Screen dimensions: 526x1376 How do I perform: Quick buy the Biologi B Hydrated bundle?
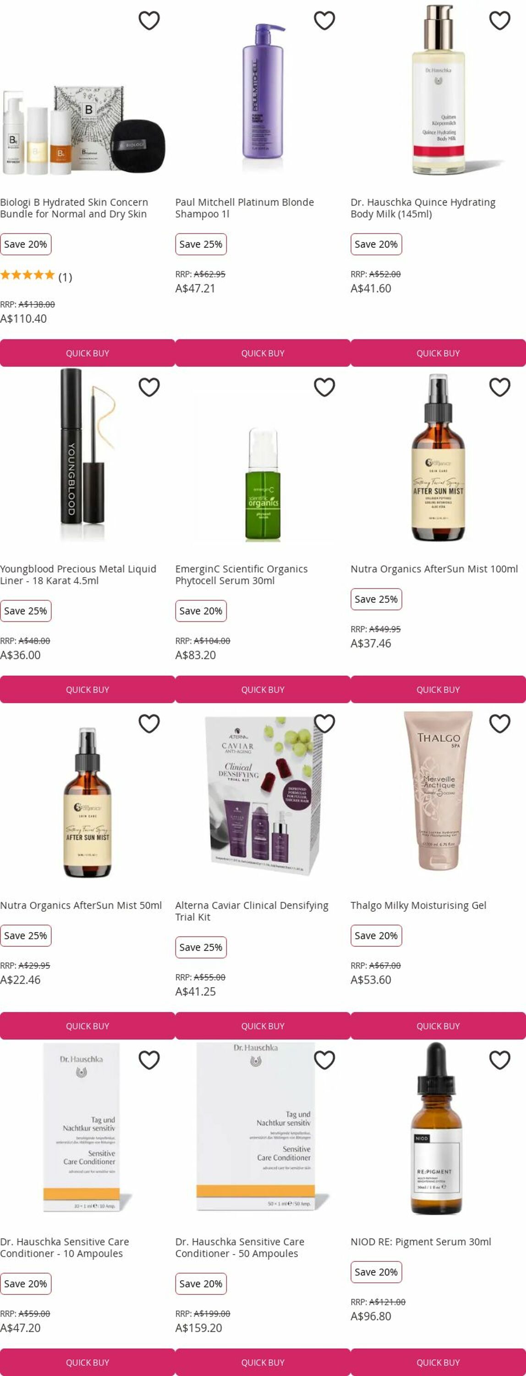click(x=88, y=353)
